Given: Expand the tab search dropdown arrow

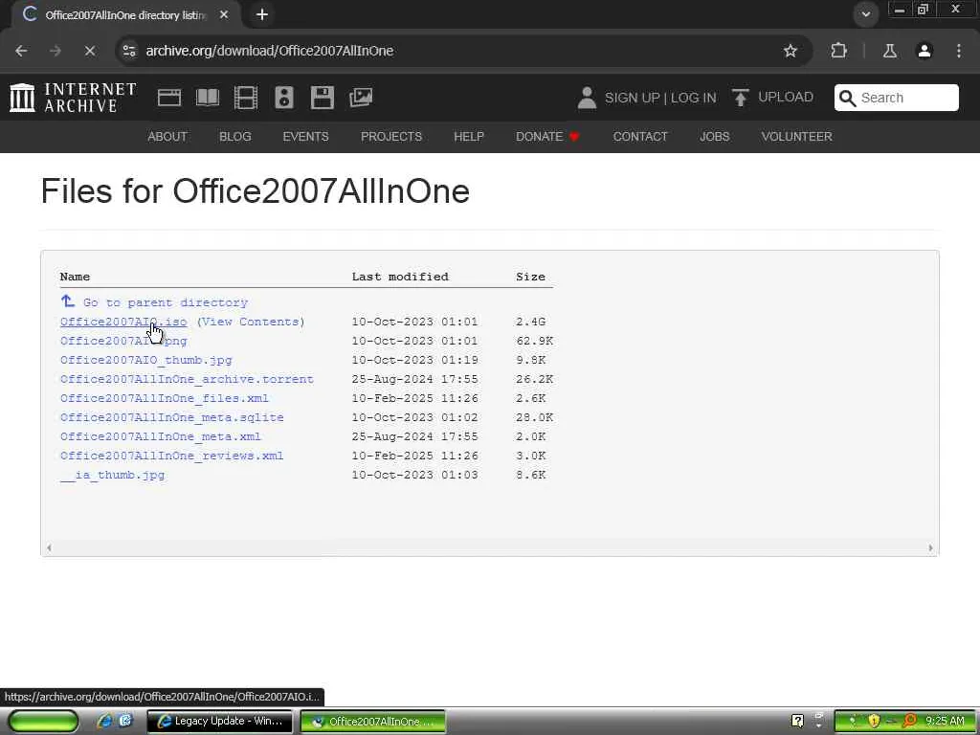Looking at the screenshot, I should [865, 14].
